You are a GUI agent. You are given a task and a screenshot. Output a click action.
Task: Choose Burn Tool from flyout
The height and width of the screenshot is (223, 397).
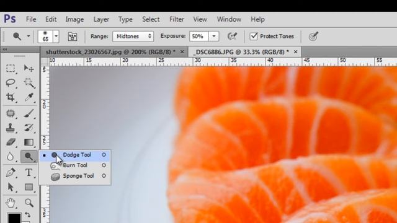[x=74, y=165]
